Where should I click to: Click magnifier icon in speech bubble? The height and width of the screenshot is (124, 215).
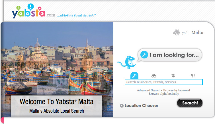[144, 55]
